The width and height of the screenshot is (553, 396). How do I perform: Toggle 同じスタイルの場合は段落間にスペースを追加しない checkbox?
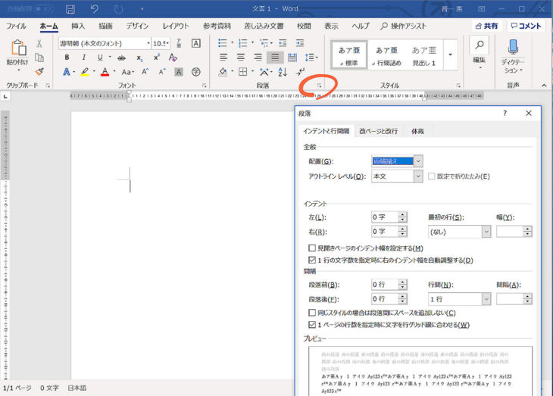coord(313,313)
